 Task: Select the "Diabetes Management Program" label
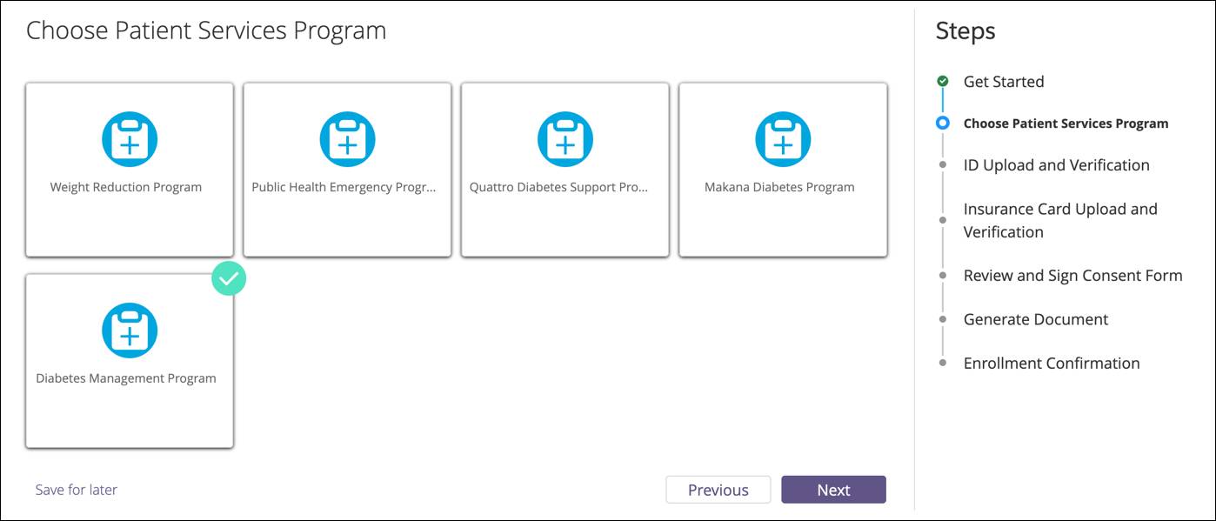pos(126,378)
